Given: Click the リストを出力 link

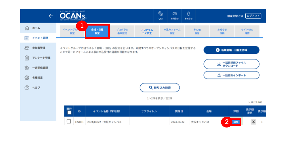Looking at the screenshot, I should (x=255, y=102).
